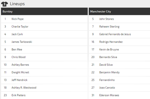The width and height of the screenshot is (150, 99).
Task: Select Ben Mee from Burnley list
Action: click(17, 50)
